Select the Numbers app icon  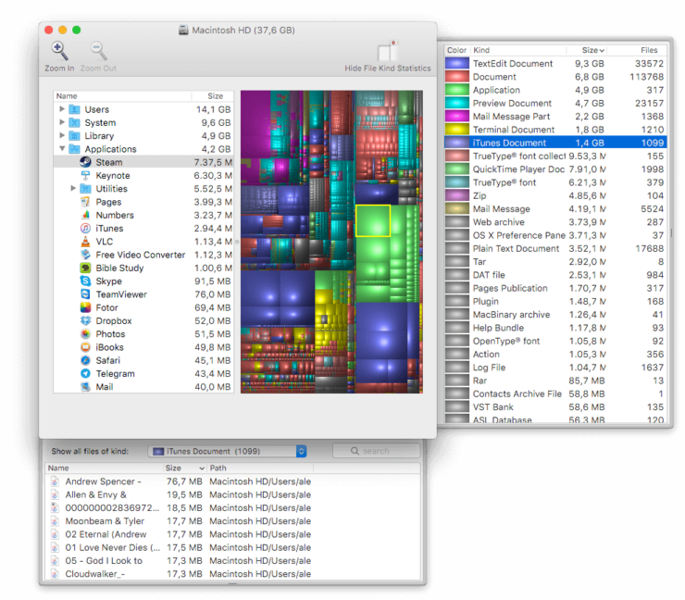tap(85, 215)
